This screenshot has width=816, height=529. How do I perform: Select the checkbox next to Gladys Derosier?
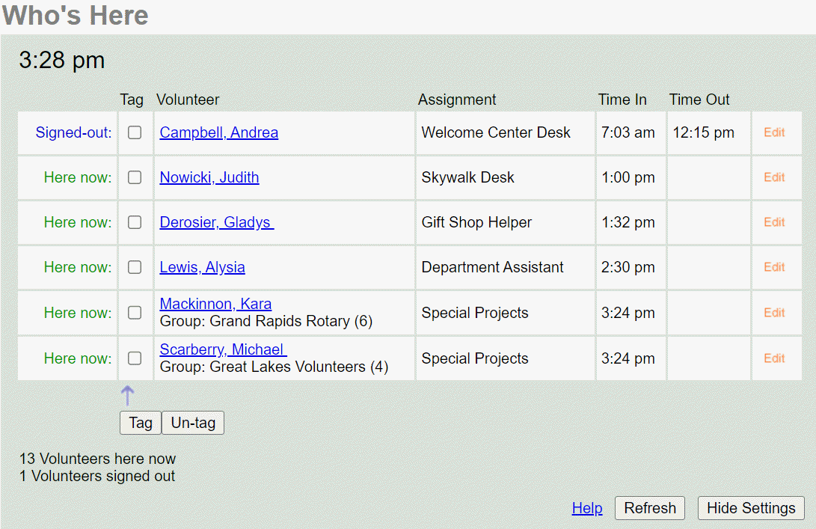click(x=135, y=222)
